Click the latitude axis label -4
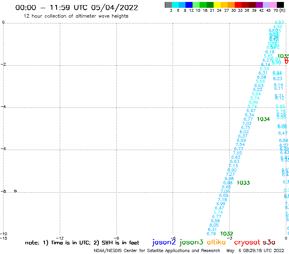This screenshot has width=289, height=254. (x=3, y=107)
